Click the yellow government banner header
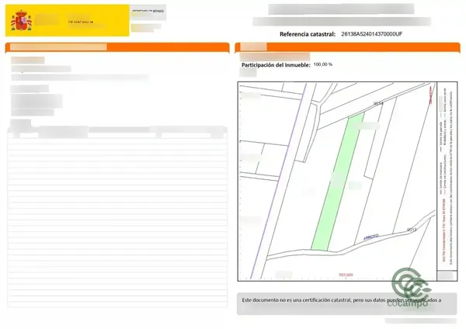Viewport: 466px width, 329px height. 67,20
